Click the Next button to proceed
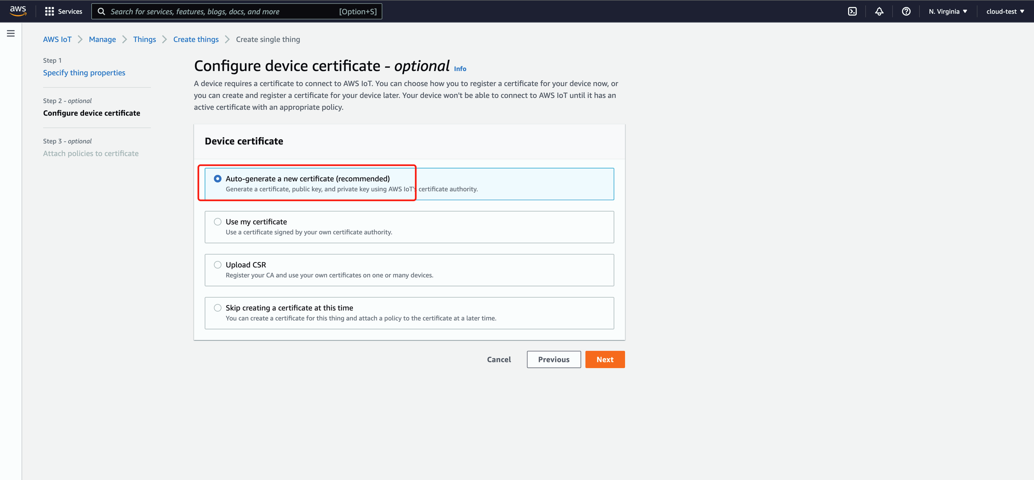Viewport: 1034px width, 480px height. point(605,359)
